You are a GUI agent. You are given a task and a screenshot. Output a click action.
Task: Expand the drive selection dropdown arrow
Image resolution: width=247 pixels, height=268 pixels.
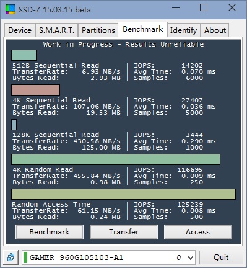[x=190, y=257]
